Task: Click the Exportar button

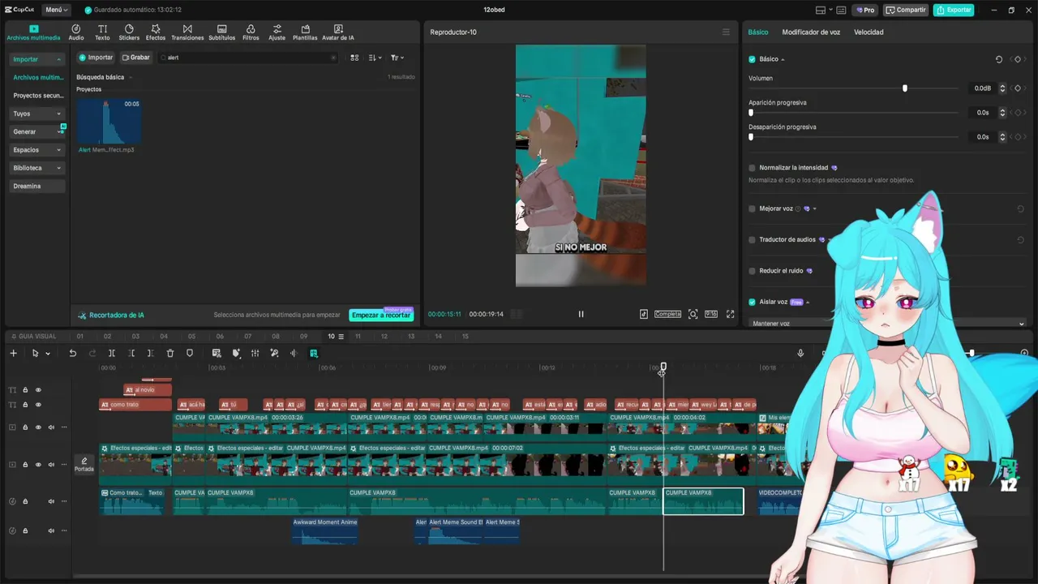Action: [x=954, y=10]
